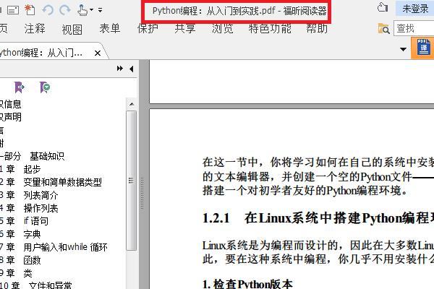Click the text 1. 检查Python版本
Image resolution: width=434 pixels, height=289 pixels.
coord(247,284)
